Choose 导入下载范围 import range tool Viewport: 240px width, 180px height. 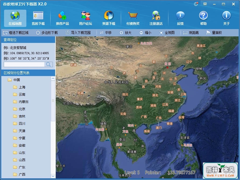point(78,33)
